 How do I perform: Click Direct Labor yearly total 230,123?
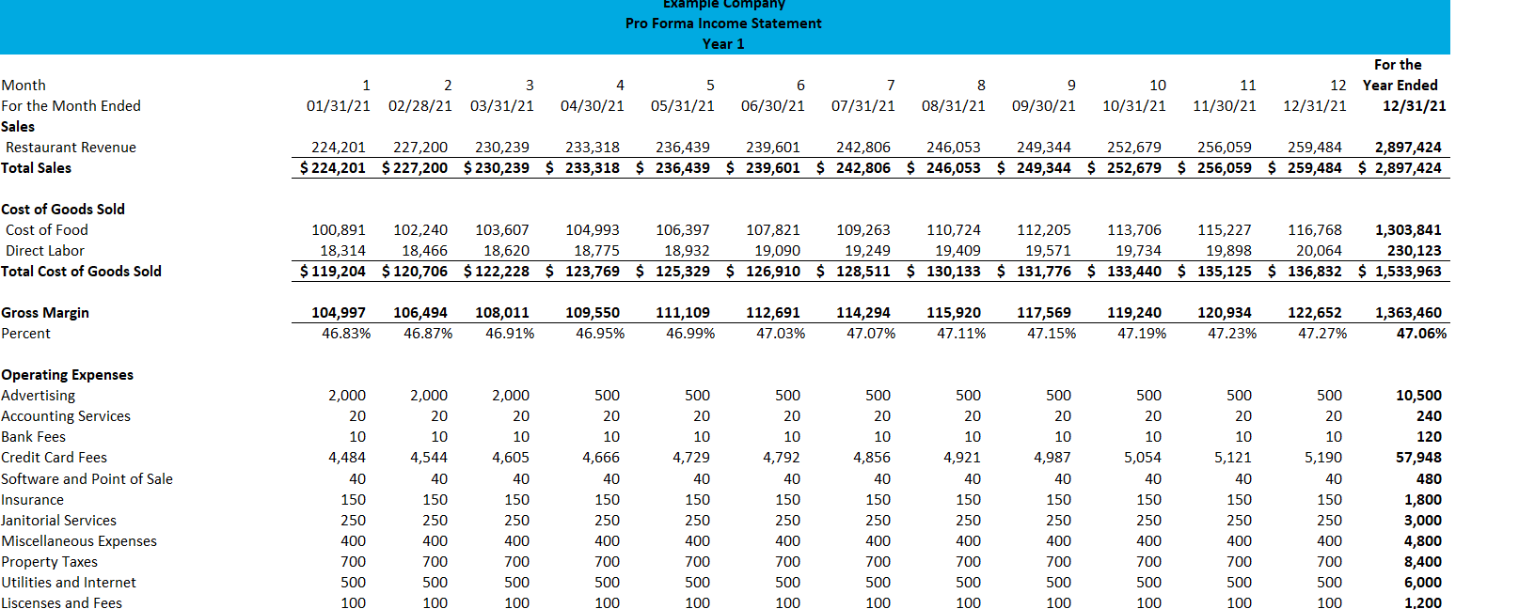(x=1415, y=251)
